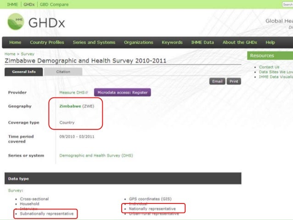Click the Email button
293x220 pixels.
[217, 81]
